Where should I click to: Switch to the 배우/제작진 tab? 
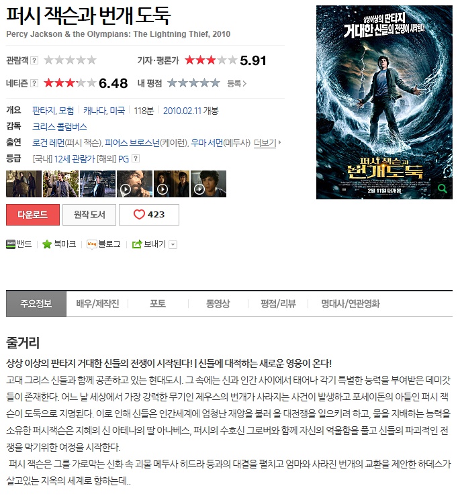click(x=97, y=303)
